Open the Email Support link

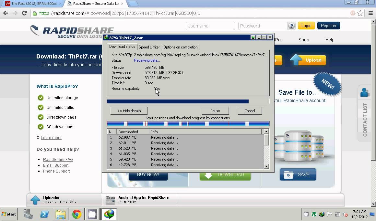(x=56, y=165)
